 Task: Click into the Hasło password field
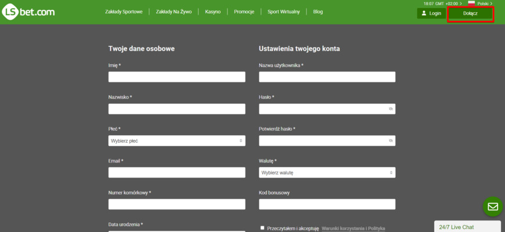pyautogui.click(x=327, y=109)
